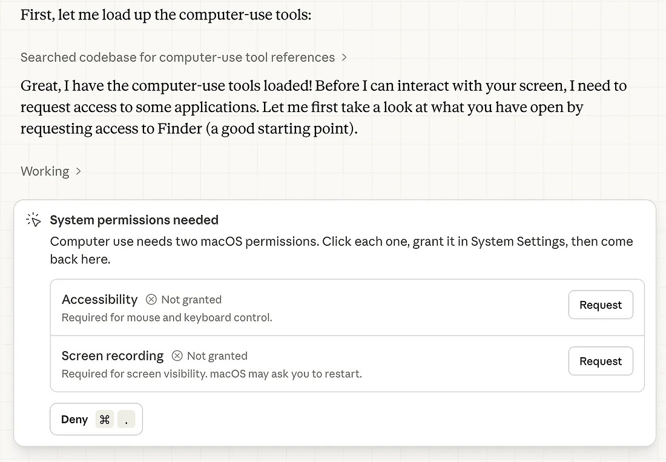Click the chevron after "Searched codebase"

344,57
